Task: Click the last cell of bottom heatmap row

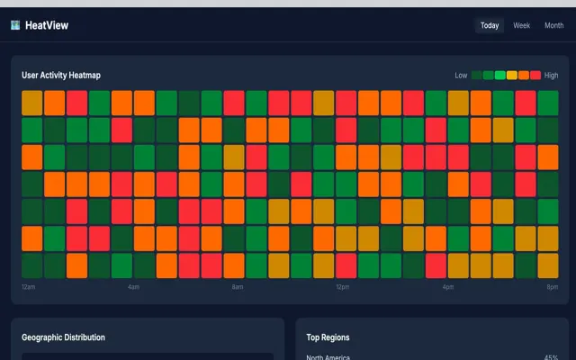Action: (548, 265)
